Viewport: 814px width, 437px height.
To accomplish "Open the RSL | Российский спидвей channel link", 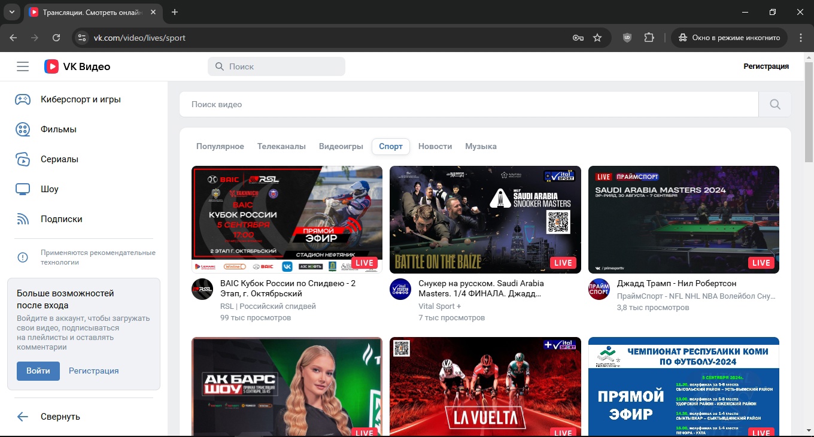I will tap(268, 306).
